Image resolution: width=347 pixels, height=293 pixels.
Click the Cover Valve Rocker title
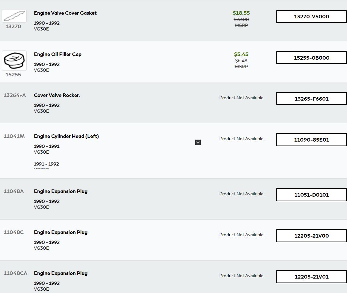57,95
